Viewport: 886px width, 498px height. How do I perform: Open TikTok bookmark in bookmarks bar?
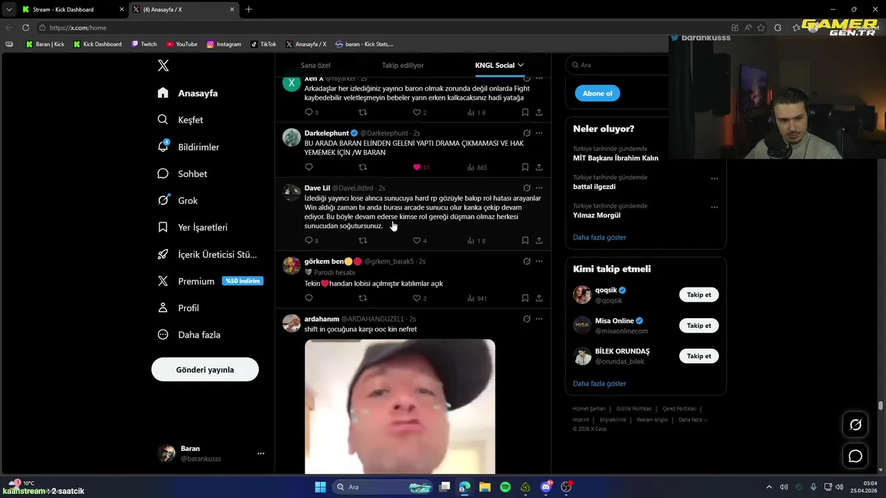click(263, 44)
